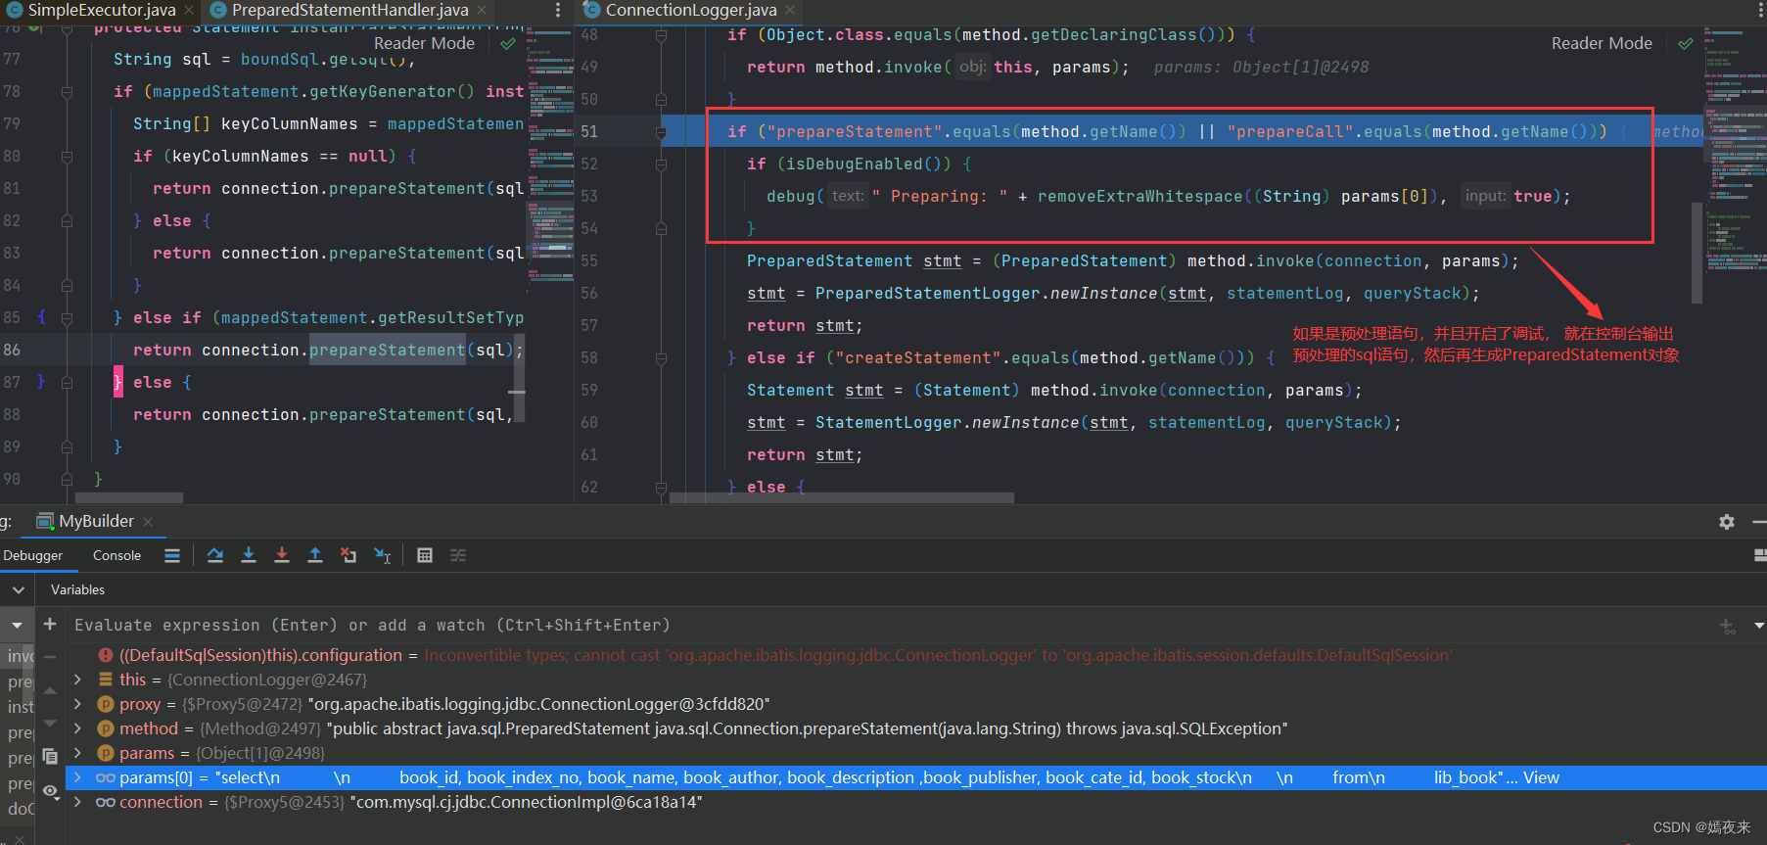Open the debug panel settings gear
This screenshot has height=845, width=1767.
pyautogui.click(x=1727, y=522)
